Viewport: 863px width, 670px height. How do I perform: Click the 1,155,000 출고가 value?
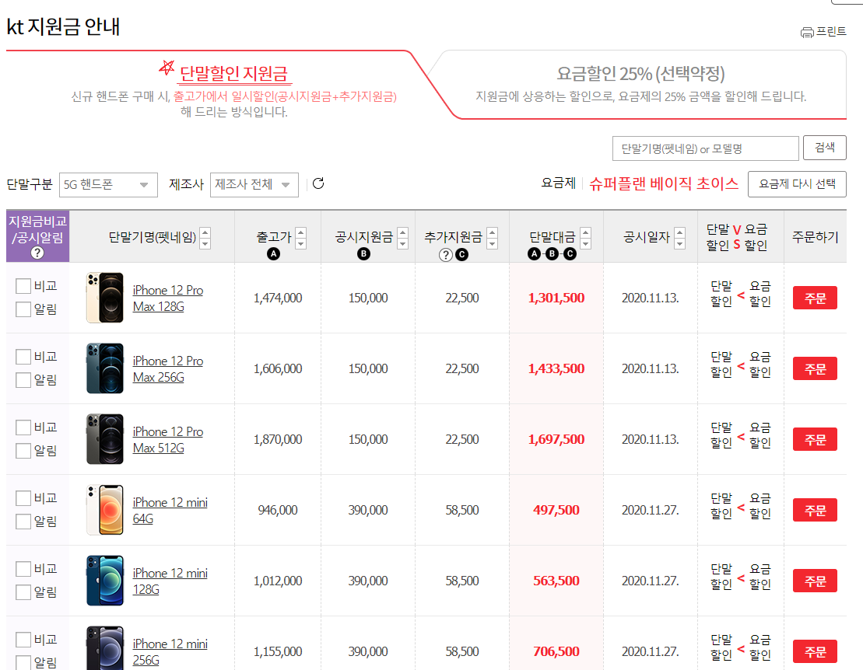[x=278, y=652]
